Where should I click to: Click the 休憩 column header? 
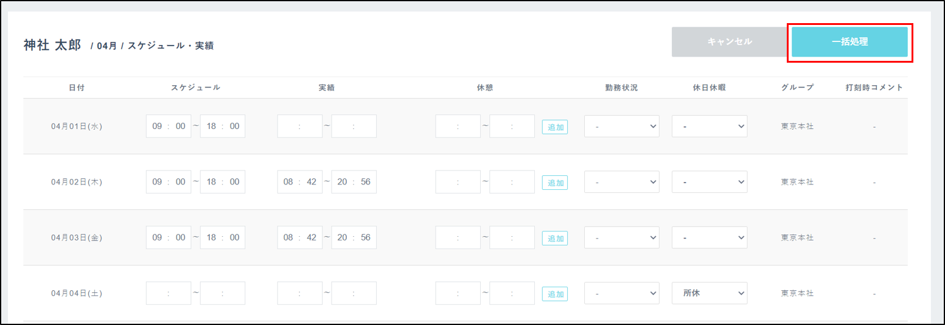[x=485, y=88]
